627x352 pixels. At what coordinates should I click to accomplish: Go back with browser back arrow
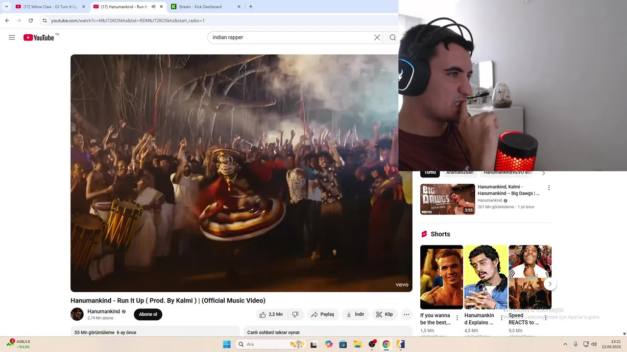tap(7, 21)
